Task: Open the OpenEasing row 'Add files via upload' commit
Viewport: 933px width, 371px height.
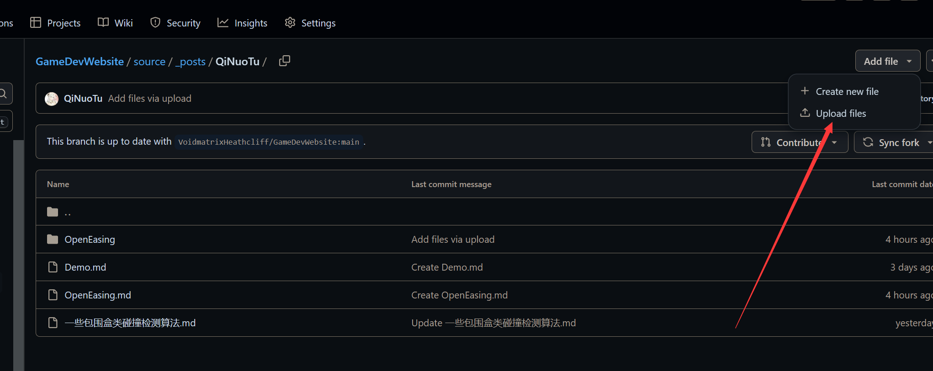Action: [x=453, y=239]
